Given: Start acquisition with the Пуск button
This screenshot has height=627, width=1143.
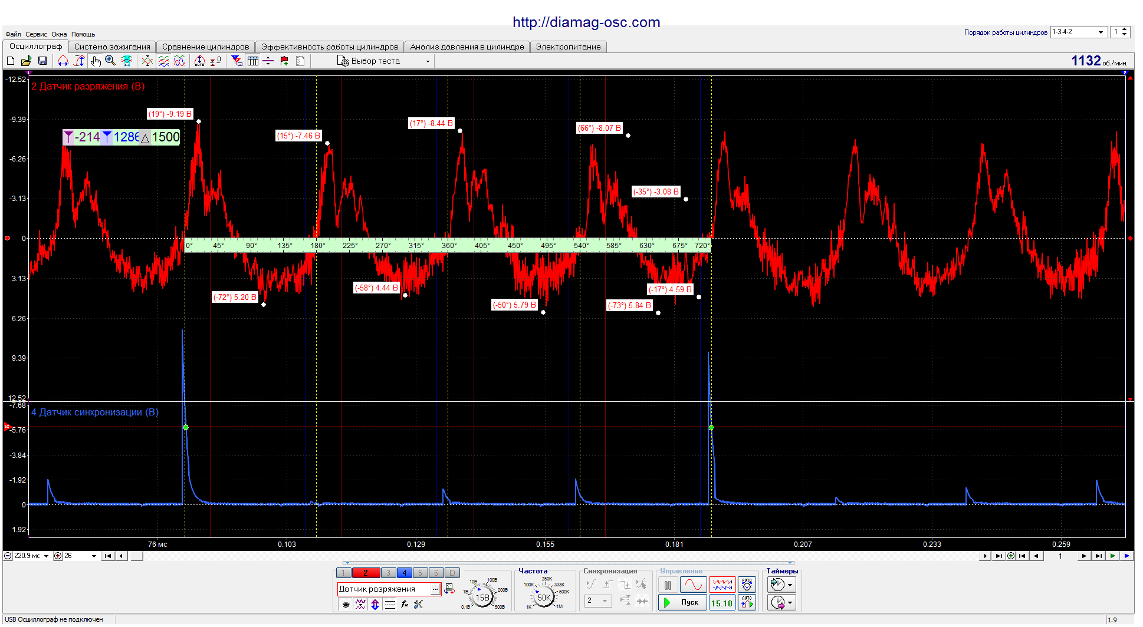Looking at the screenshot, I should (x=682, y=602).
